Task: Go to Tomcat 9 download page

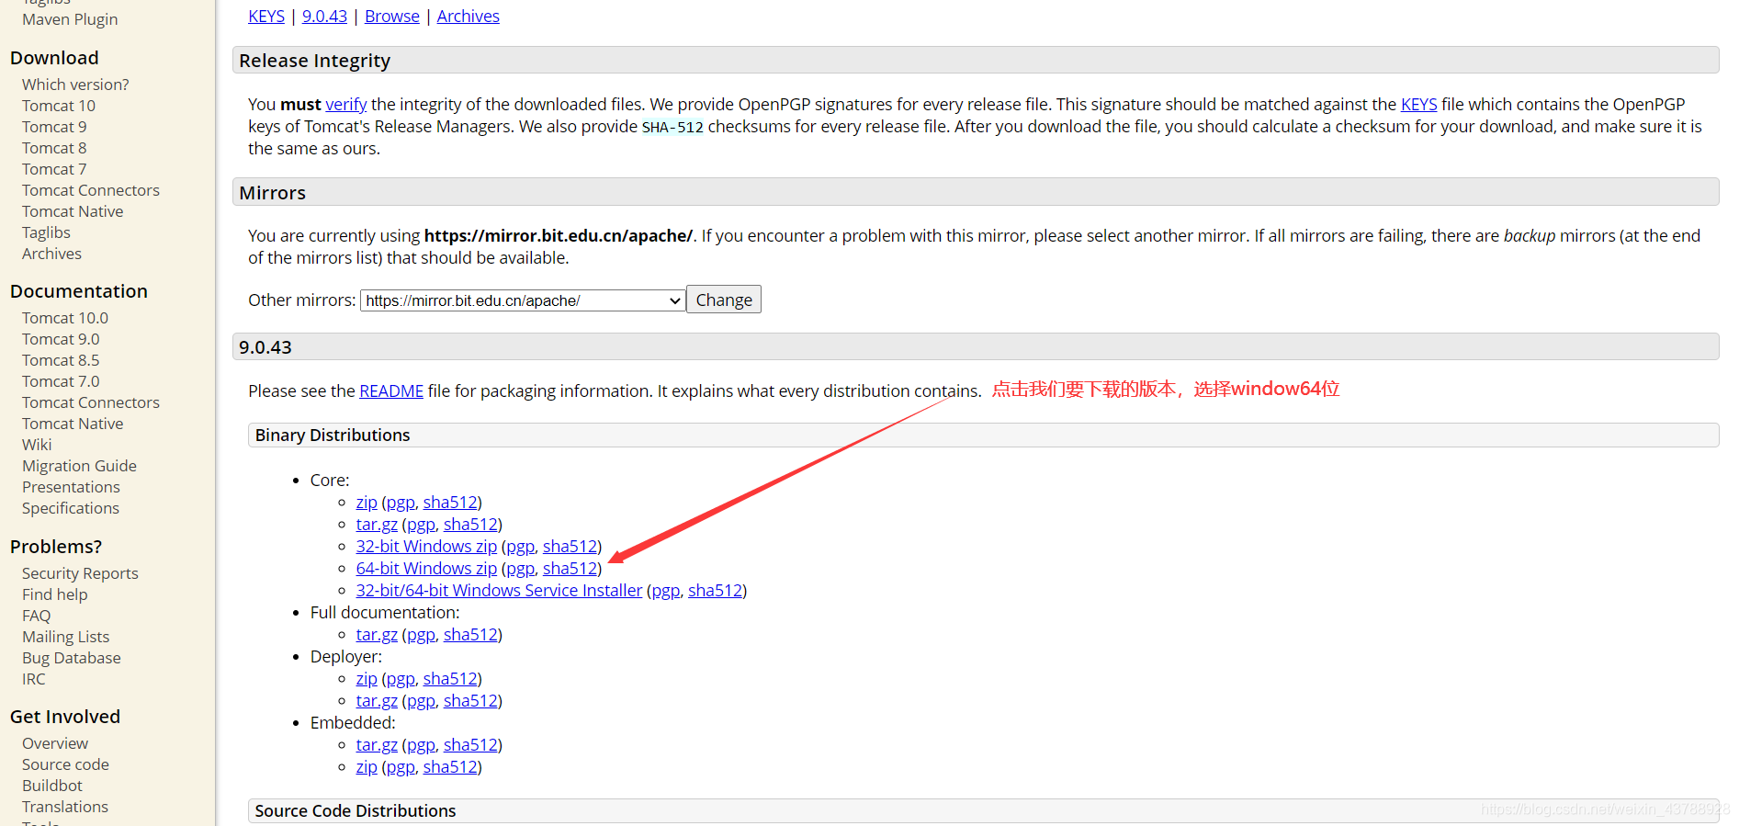Action: [x=54, y=127]
